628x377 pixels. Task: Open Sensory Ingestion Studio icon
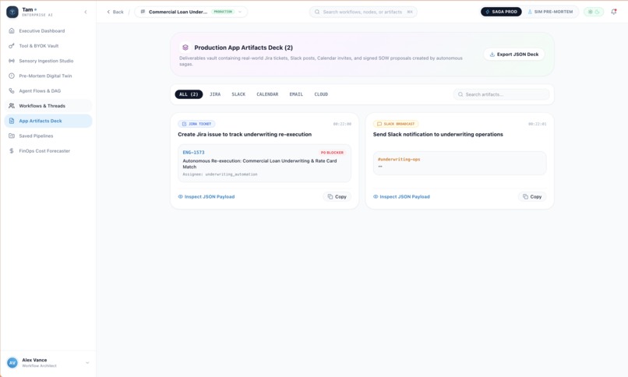(x=12, y=61)
